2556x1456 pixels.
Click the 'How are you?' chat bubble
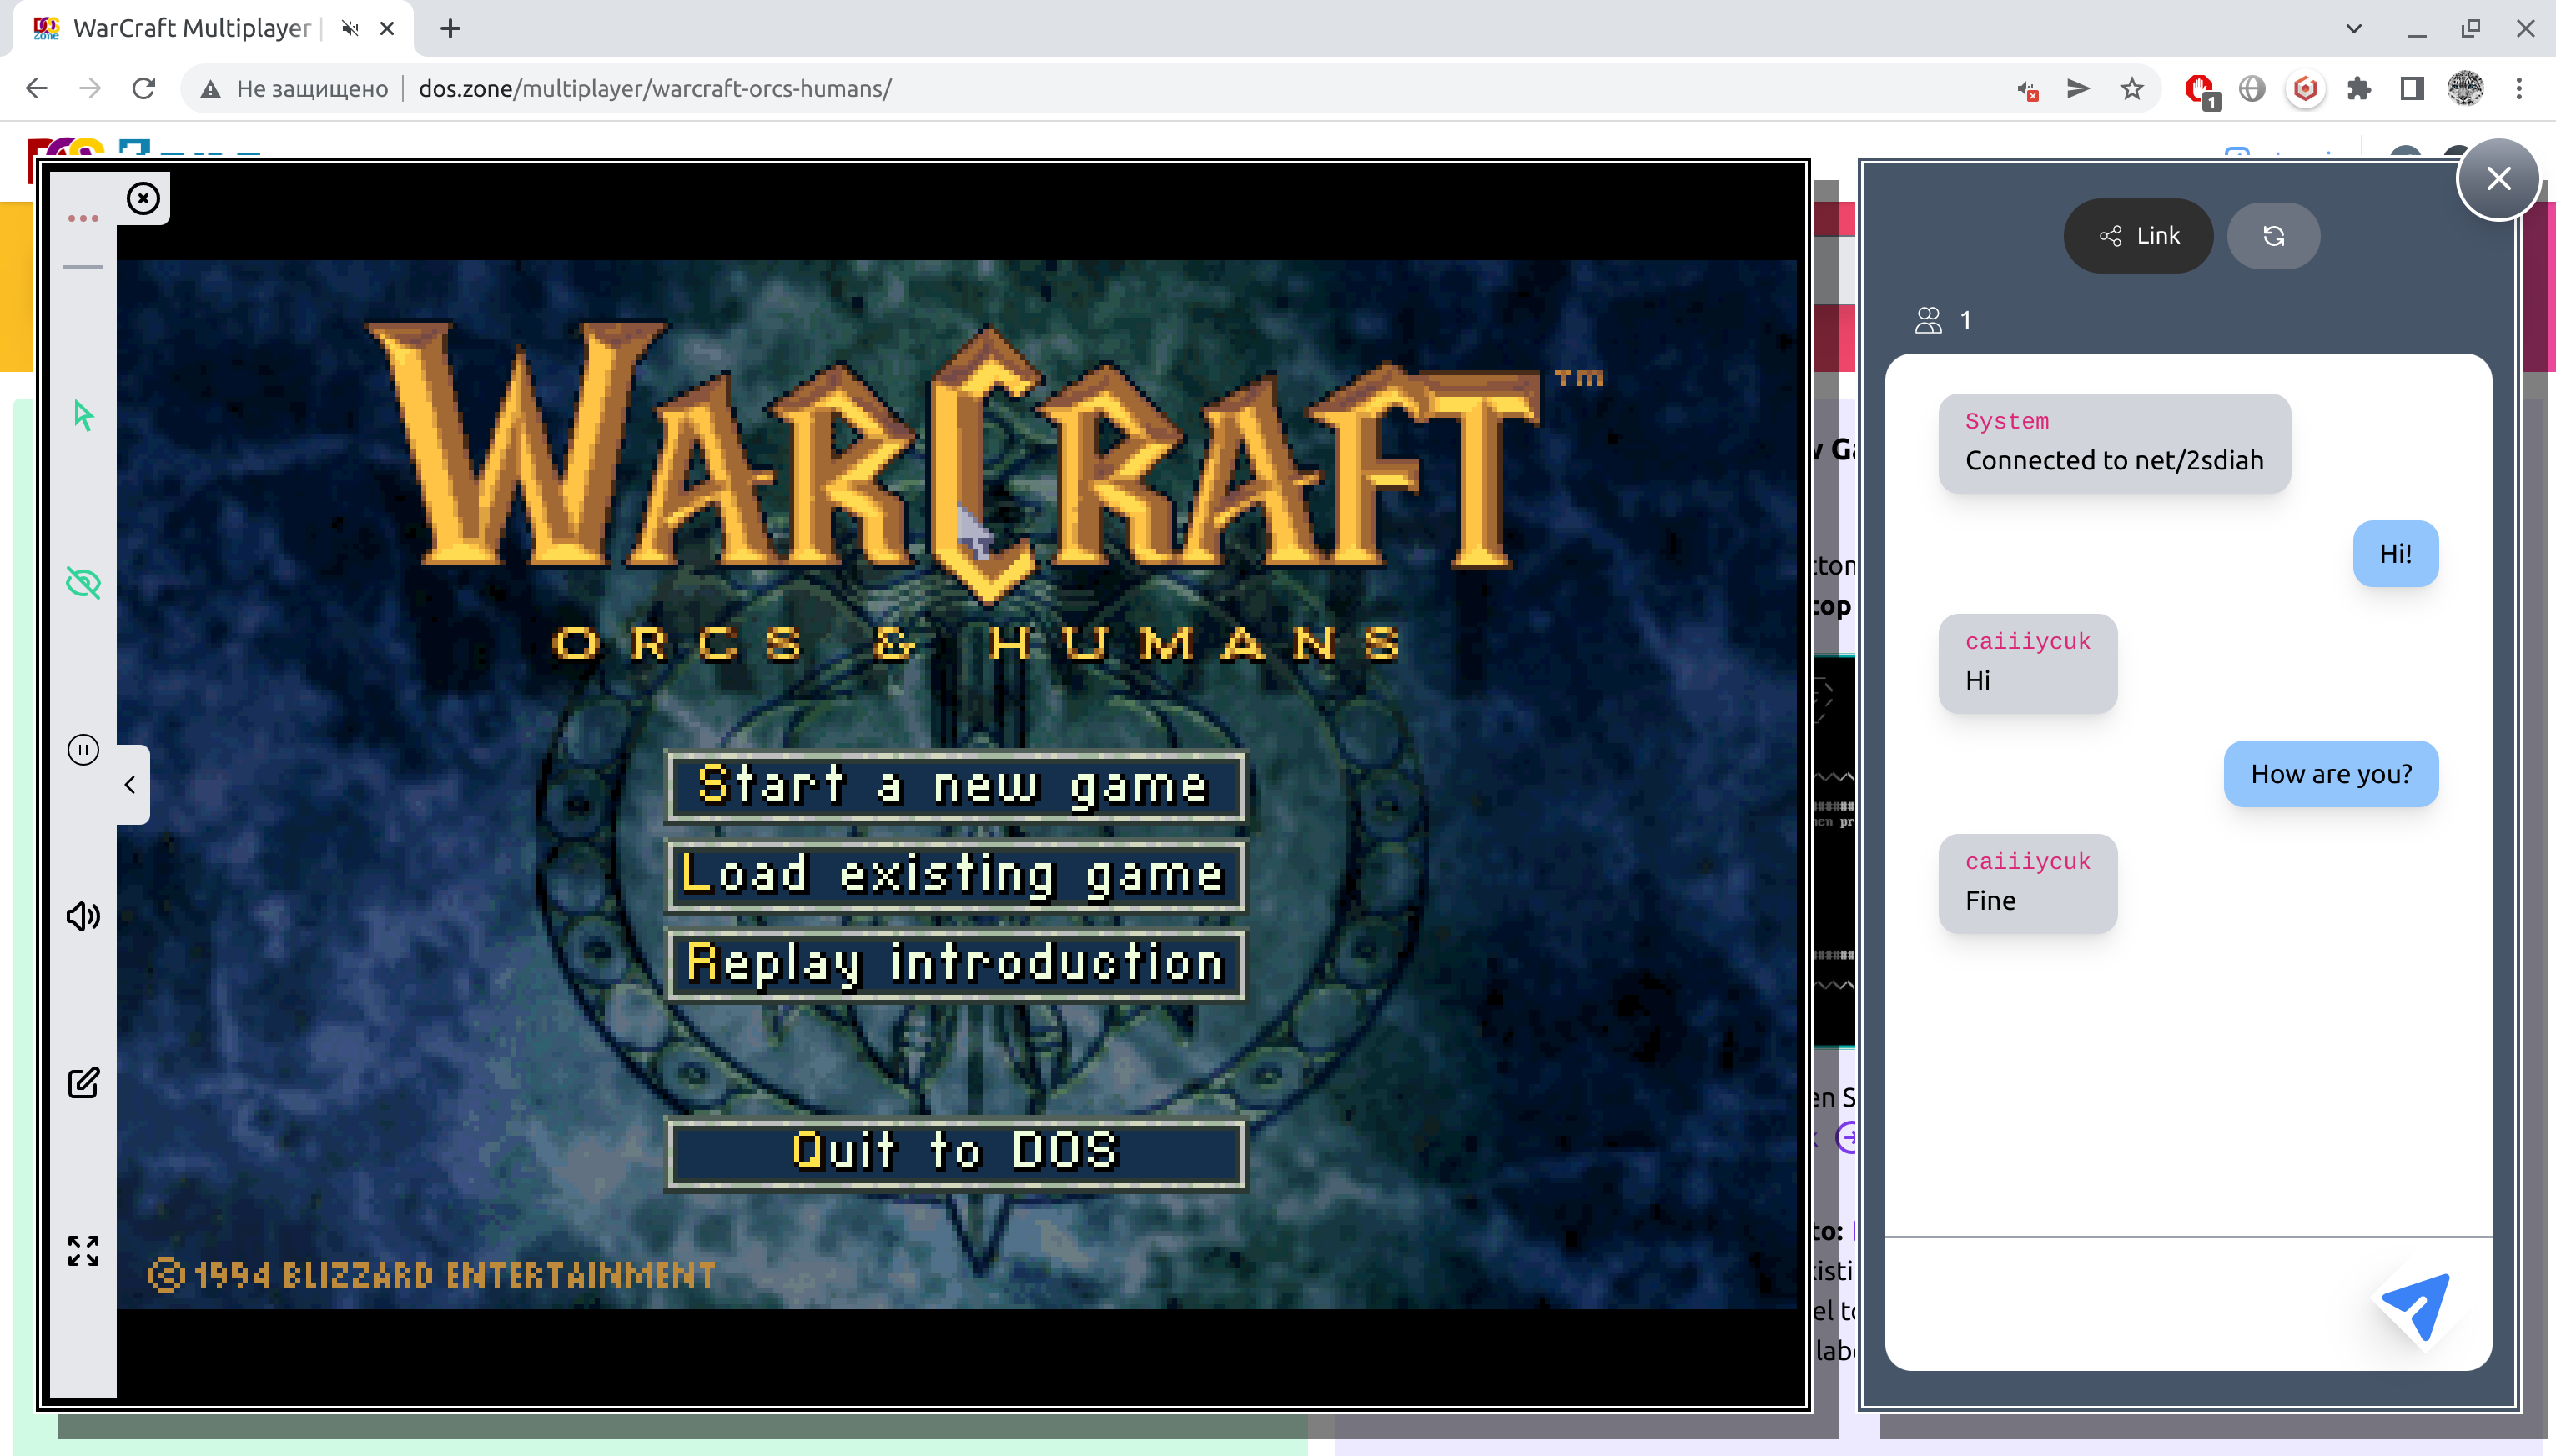click(x=2330, y=774)
